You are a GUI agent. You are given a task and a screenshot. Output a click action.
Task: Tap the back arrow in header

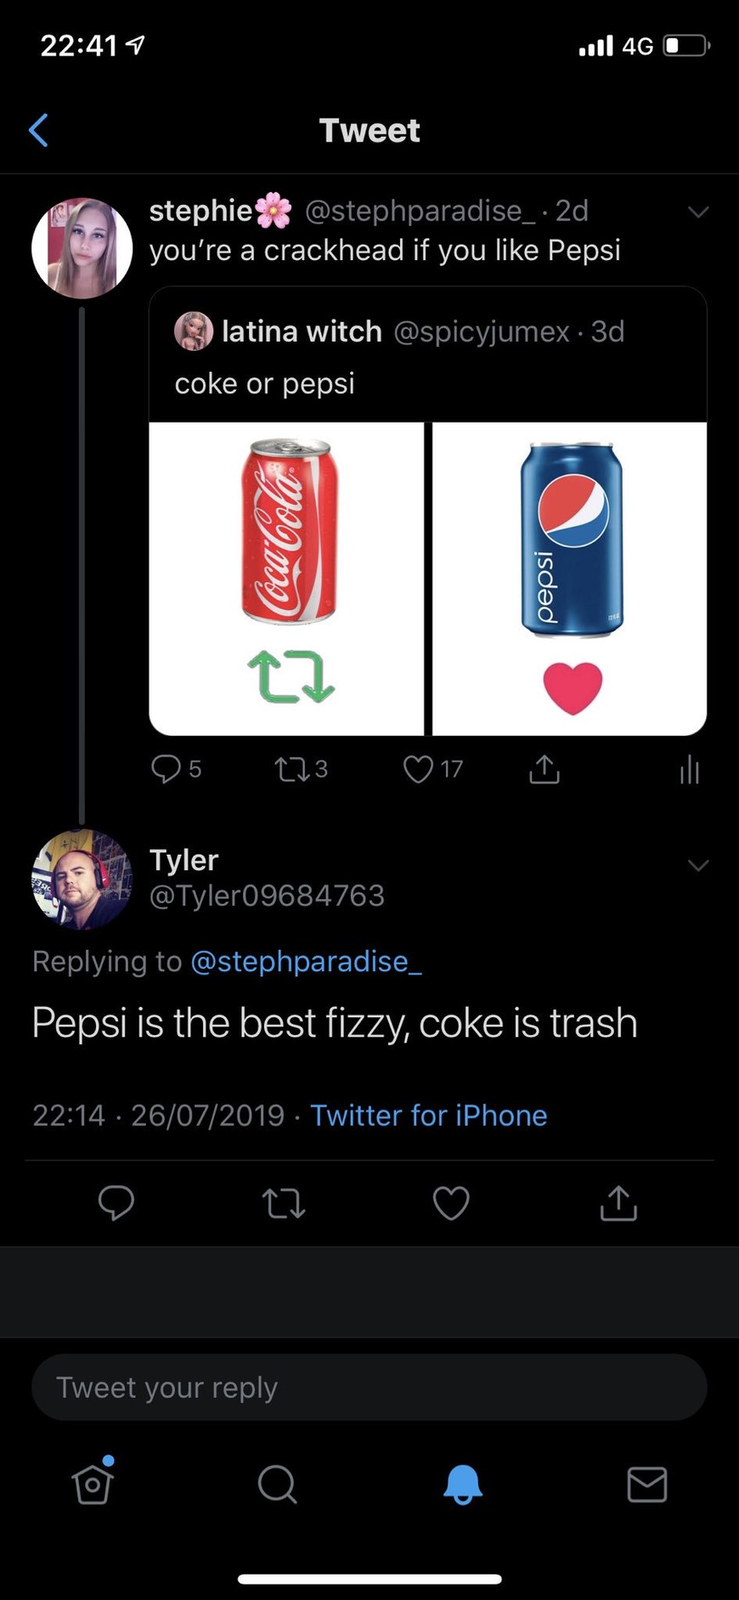[38, 130]
